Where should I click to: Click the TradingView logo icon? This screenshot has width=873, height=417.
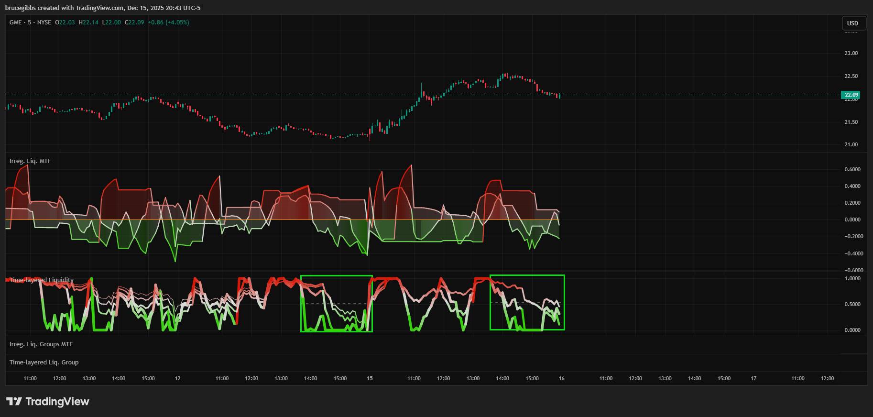tap(14, 401)
